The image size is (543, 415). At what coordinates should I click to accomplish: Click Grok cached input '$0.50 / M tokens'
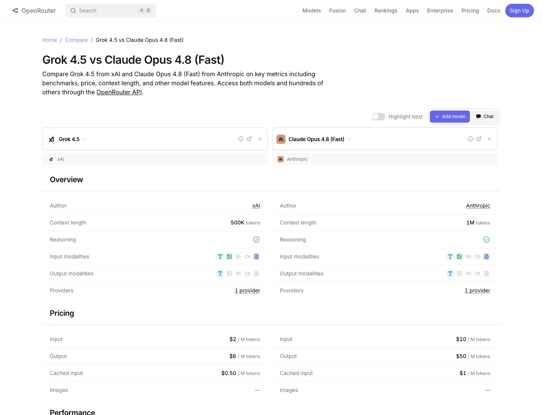[241, 373]
